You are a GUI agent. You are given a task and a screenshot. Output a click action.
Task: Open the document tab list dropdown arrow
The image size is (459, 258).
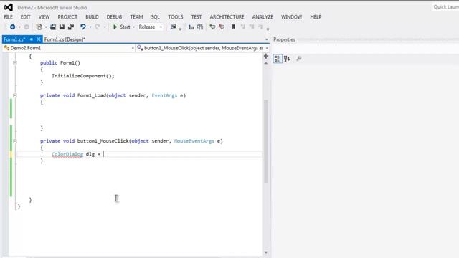tap(266, 39)
